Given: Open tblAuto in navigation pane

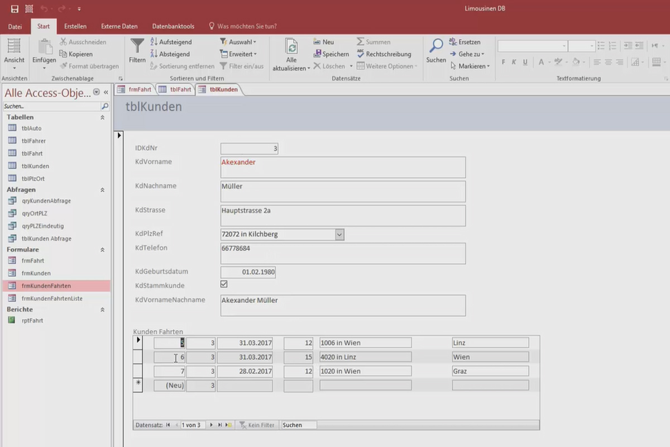Looking at the screenshot, I should [x=31, y=129].
